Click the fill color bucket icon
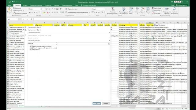 coord(44,12)
